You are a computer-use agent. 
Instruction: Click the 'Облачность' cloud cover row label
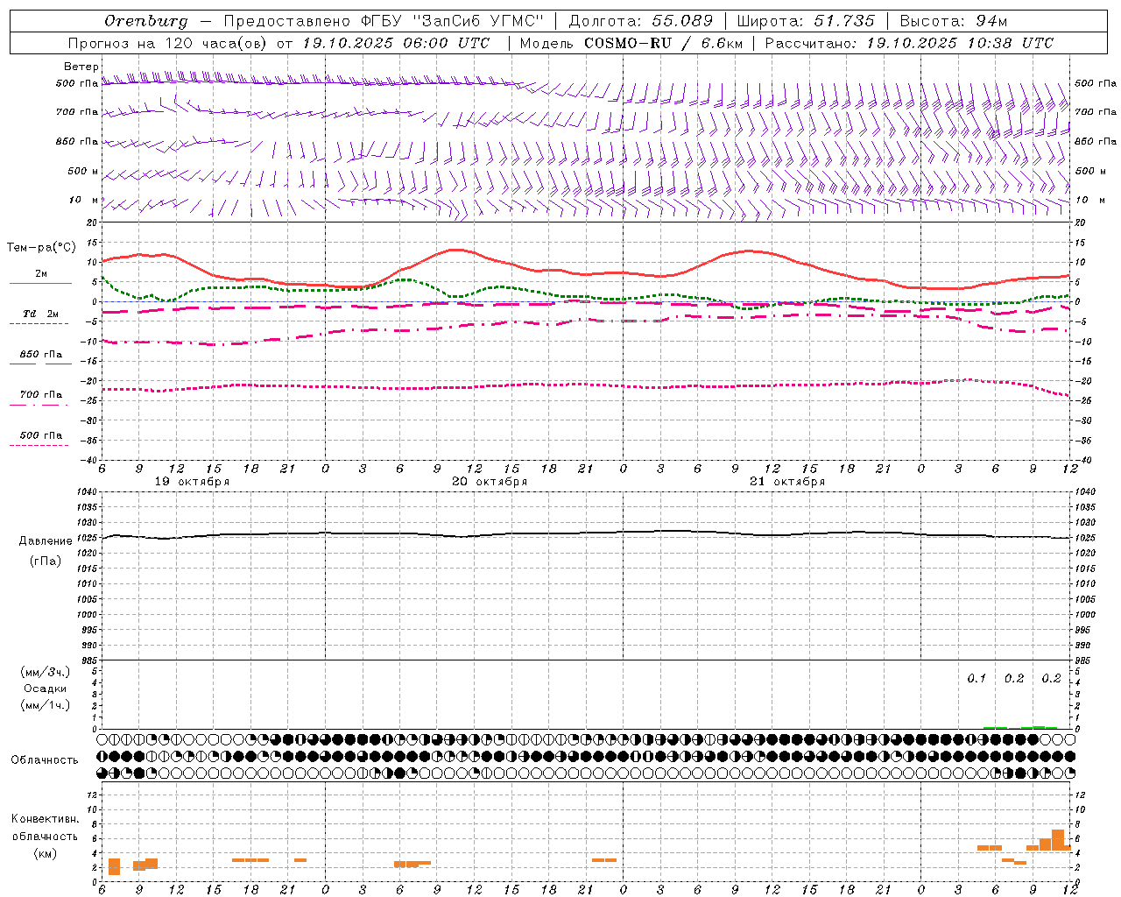pos(45,760)
